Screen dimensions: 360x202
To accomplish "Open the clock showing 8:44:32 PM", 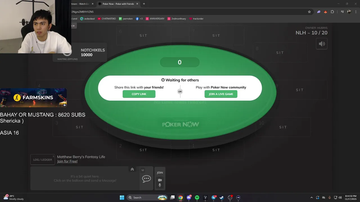I will pos(350,198).
